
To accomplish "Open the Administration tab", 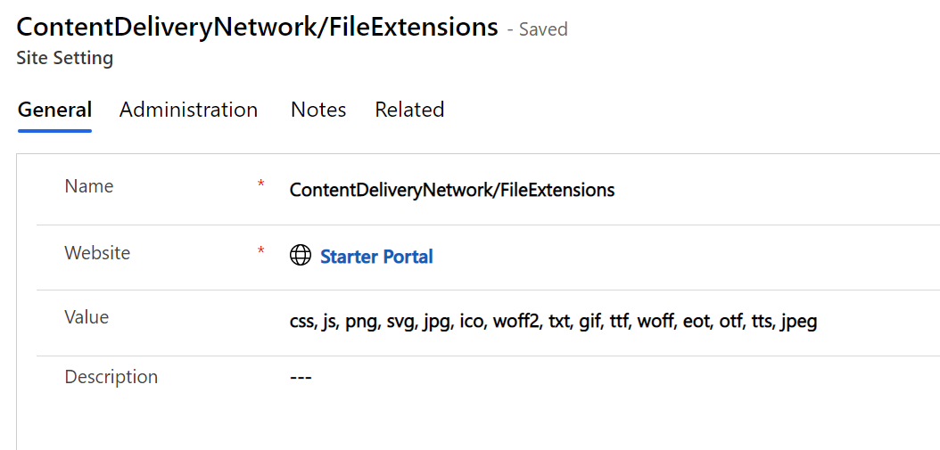I will 188,110.
